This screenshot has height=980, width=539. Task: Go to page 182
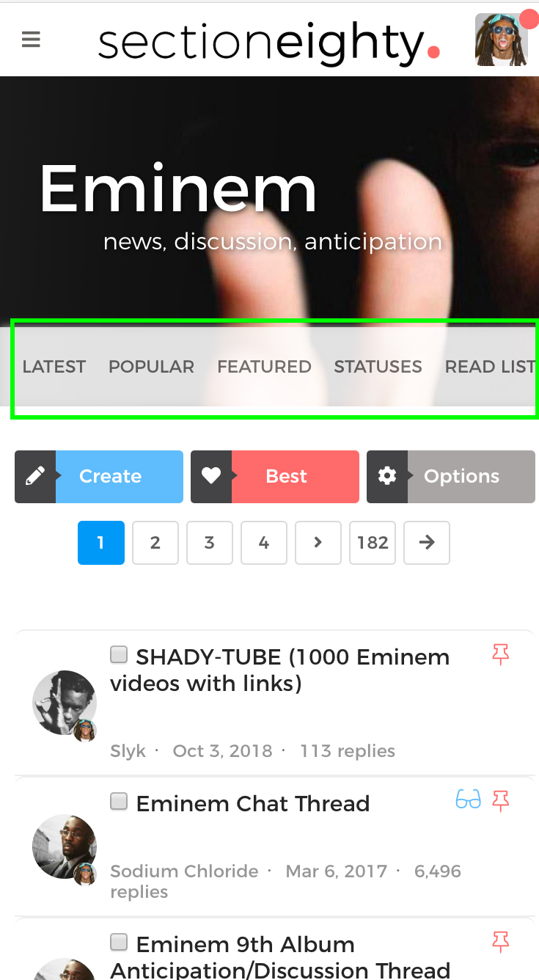373,543
